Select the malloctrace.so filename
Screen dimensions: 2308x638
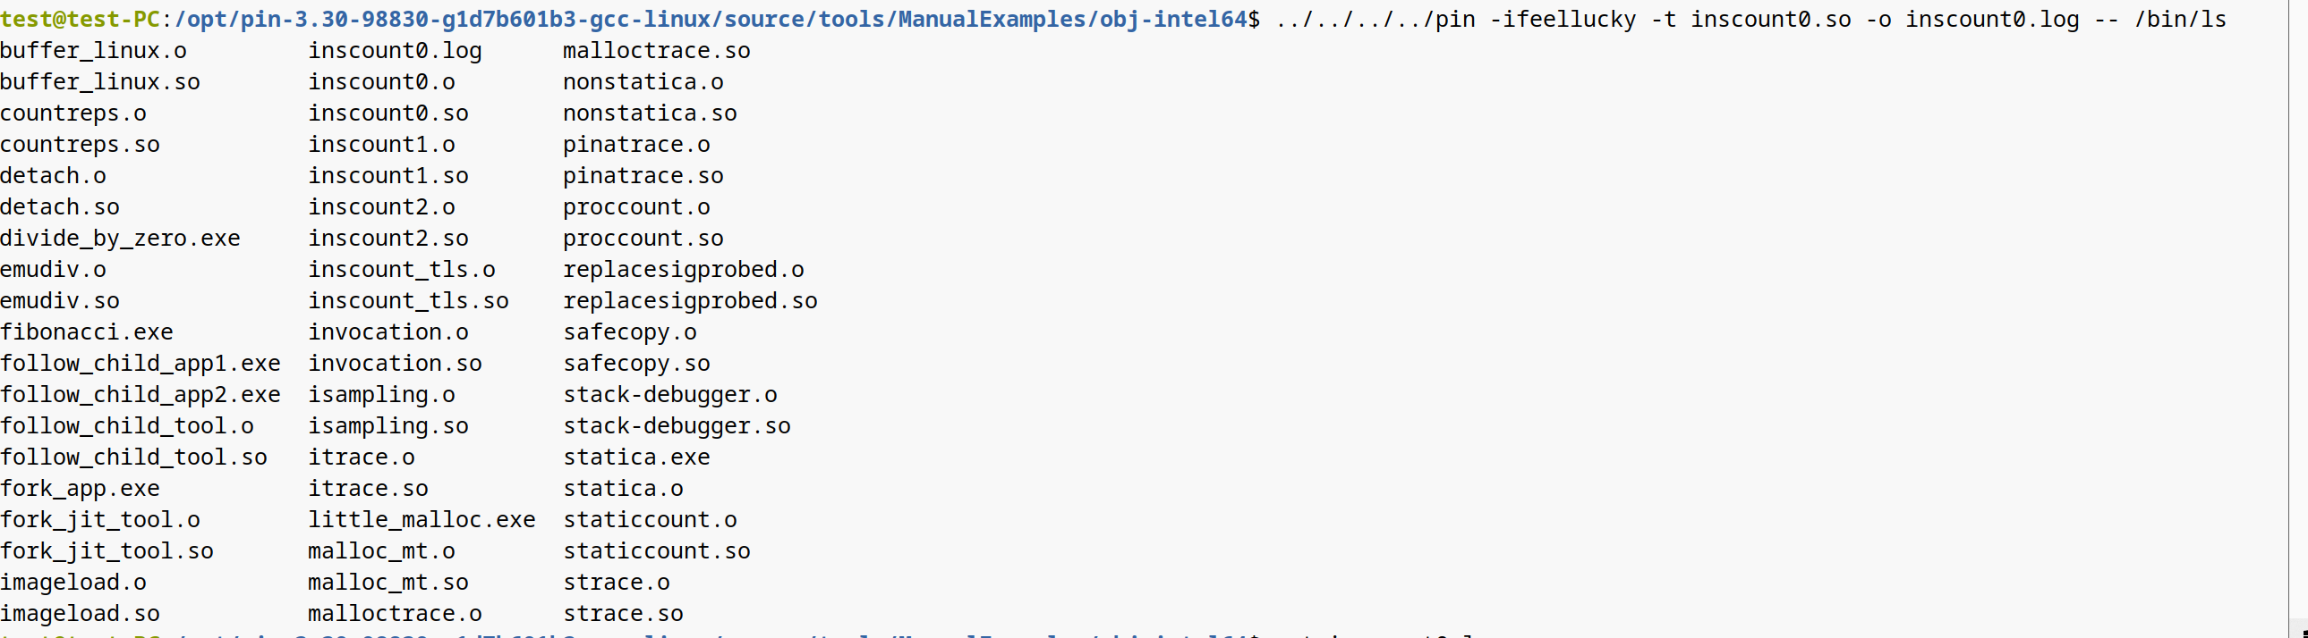[x=657, y=51]
